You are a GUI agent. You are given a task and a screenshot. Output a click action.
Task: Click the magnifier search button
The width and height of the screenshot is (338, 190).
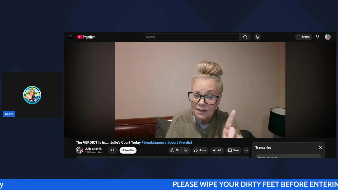click(x=245, y=37)
